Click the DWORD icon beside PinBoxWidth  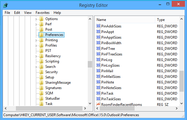(x=98, y=43)
